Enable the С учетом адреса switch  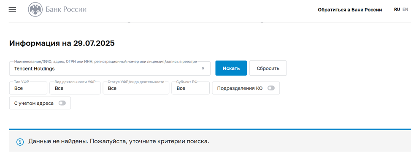pos(62,103)
